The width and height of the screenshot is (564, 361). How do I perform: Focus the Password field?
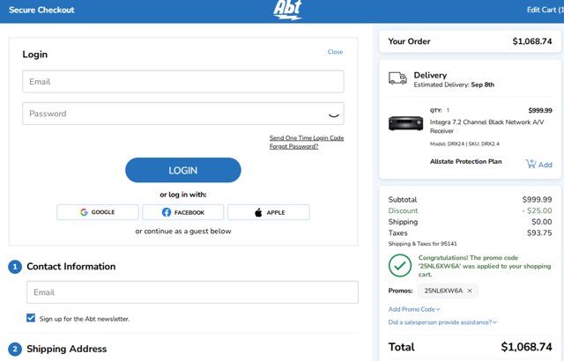click(x=183, y=114)
